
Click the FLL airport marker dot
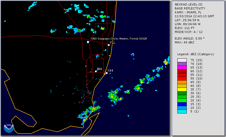[109, 45]
